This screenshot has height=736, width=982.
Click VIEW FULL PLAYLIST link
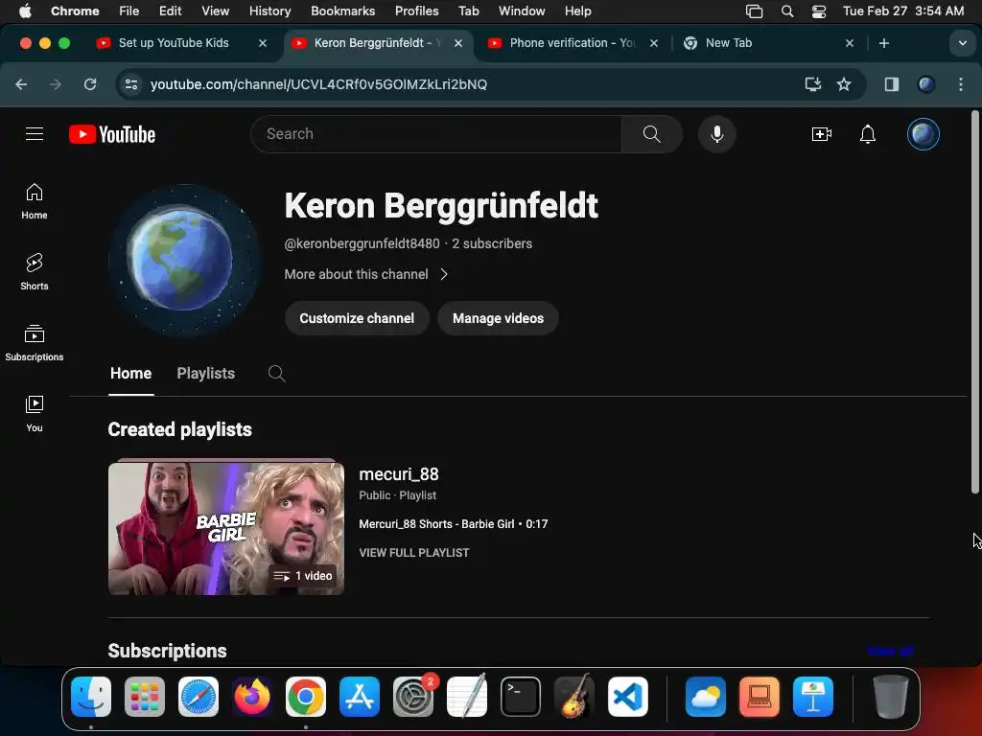(x=414, y=553)
